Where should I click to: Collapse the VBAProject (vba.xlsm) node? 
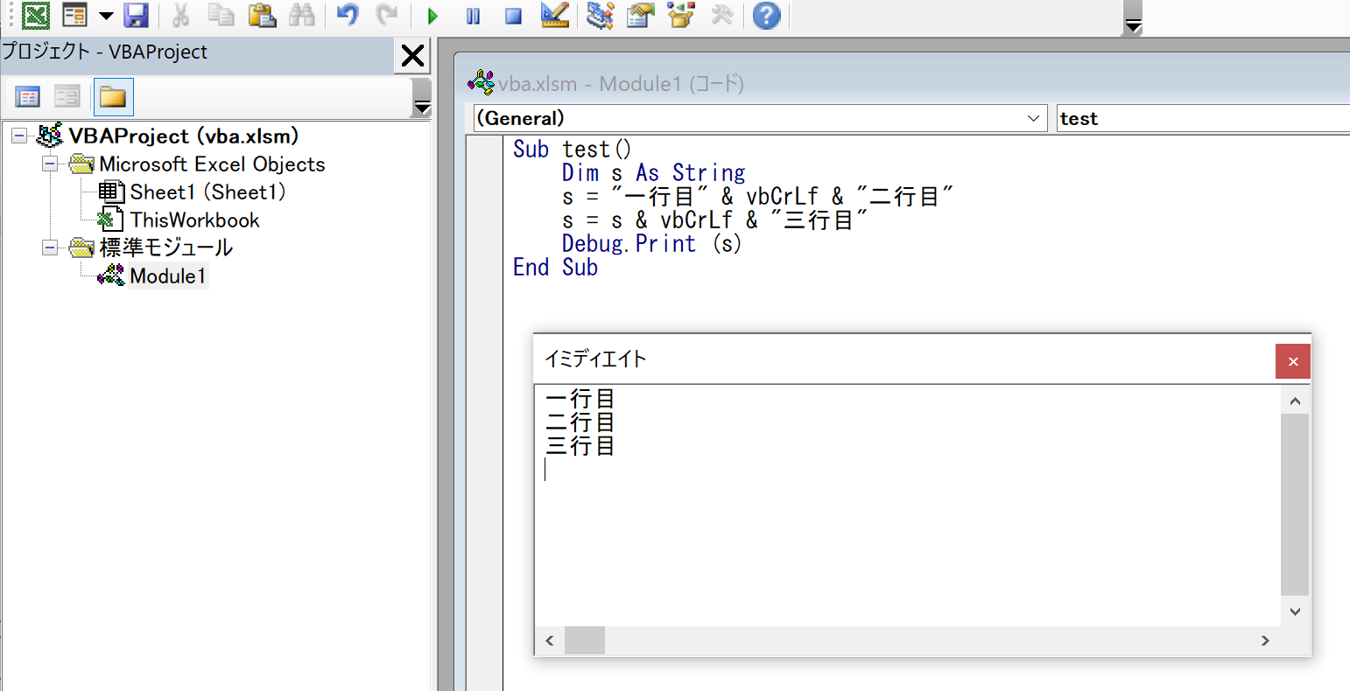coord(18,136)
